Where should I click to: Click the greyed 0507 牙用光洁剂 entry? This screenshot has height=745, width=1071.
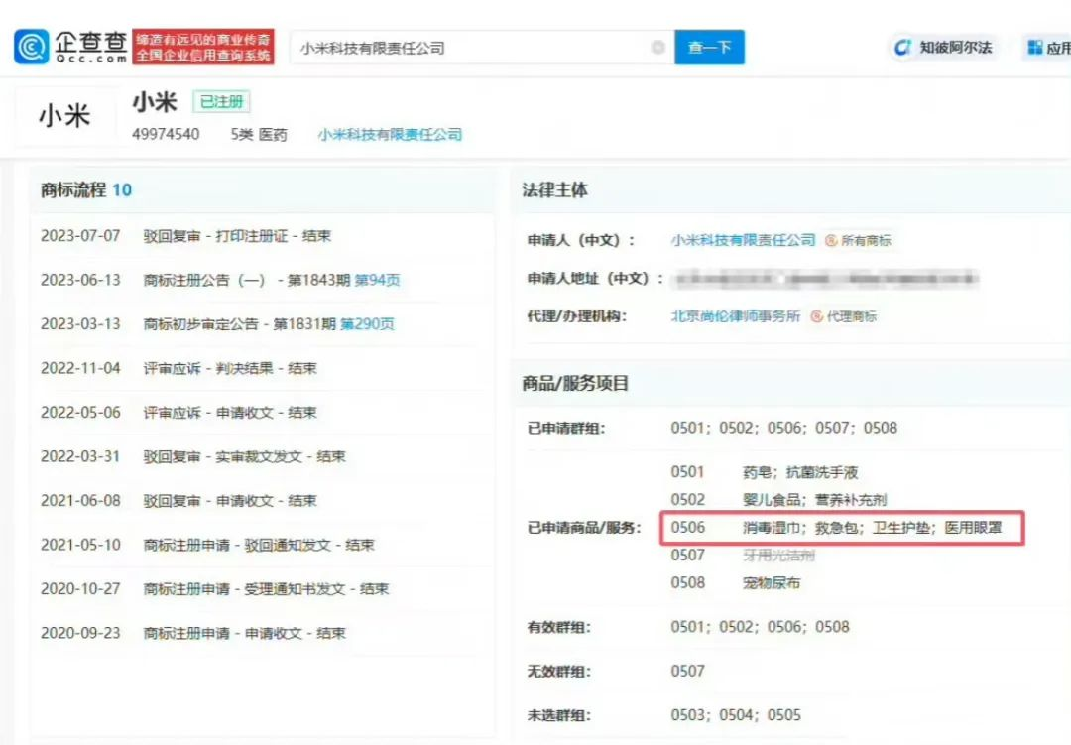point(743,555)
